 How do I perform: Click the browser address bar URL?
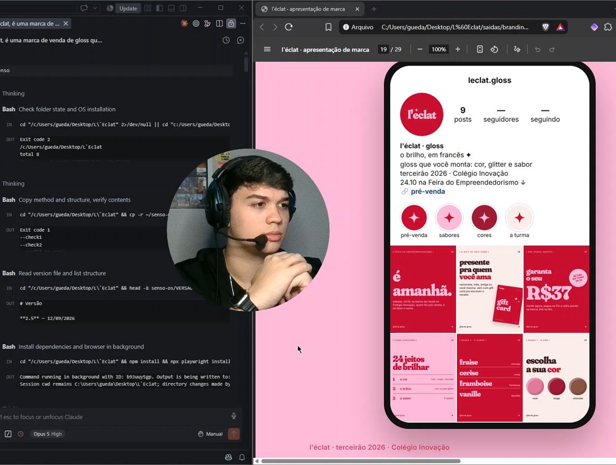(x=455, y=27)
